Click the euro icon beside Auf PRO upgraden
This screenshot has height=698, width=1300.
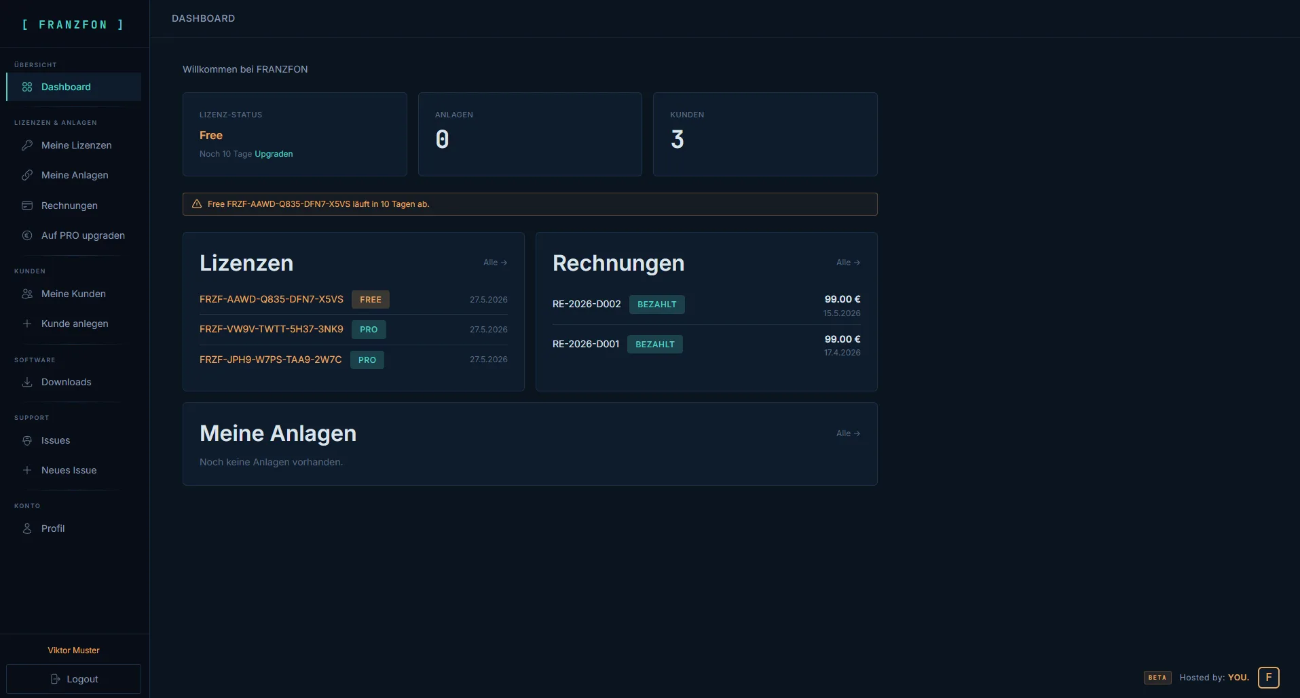(x=27, y=235)
